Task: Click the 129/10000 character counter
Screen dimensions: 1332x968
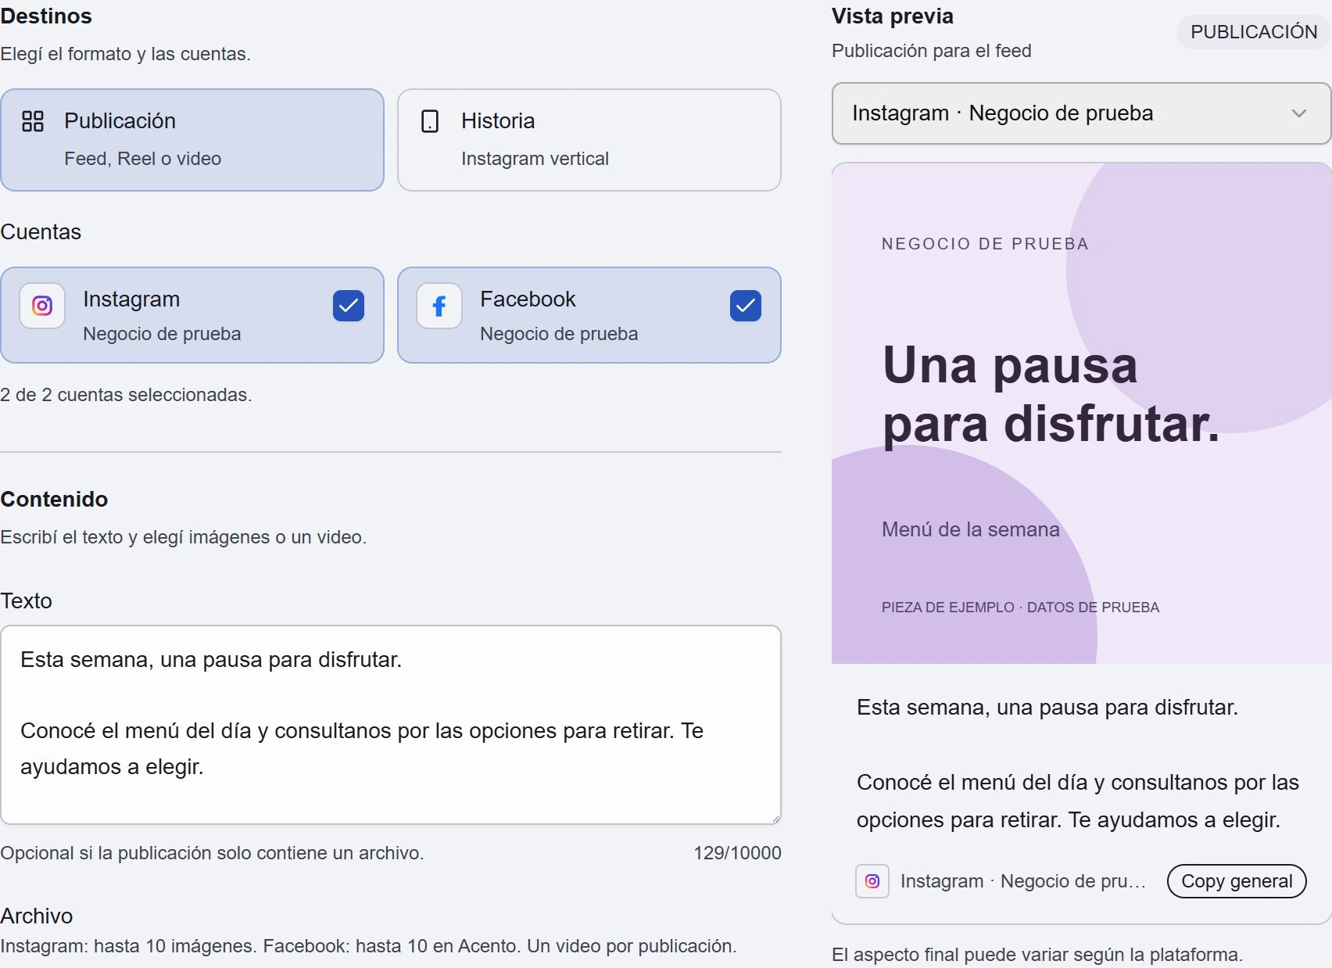Action: [x=737, y=853]
